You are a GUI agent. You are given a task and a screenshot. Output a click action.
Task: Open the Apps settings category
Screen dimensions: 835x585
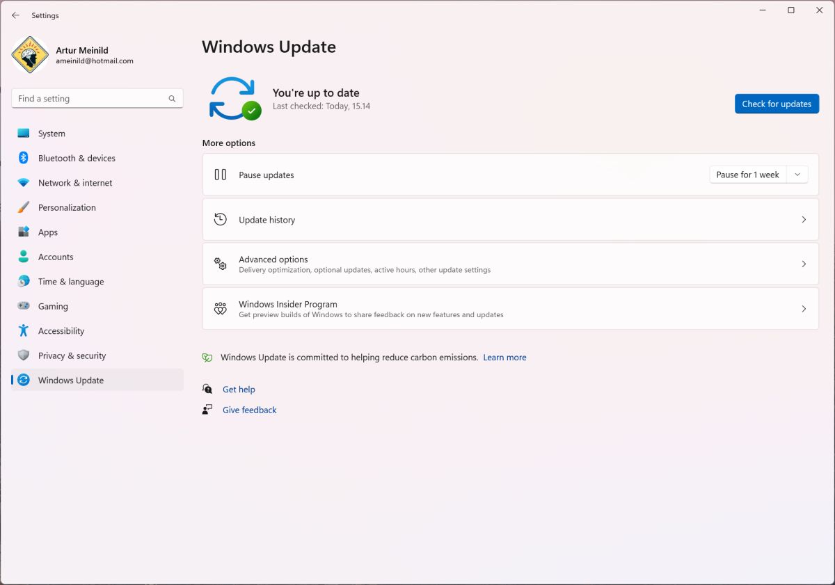tap(97, 232)
